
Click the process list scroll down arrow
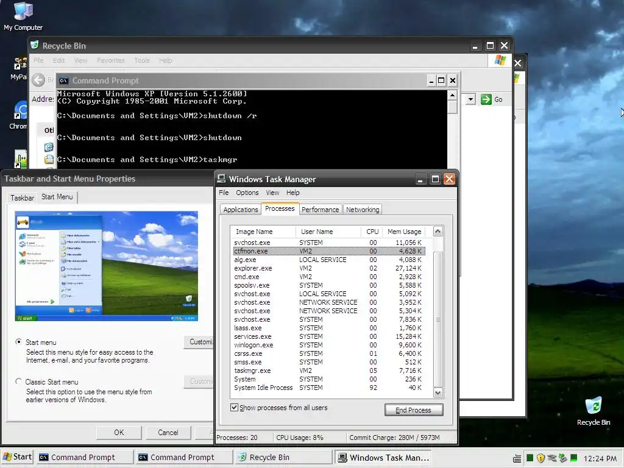[x=438, y=393]
